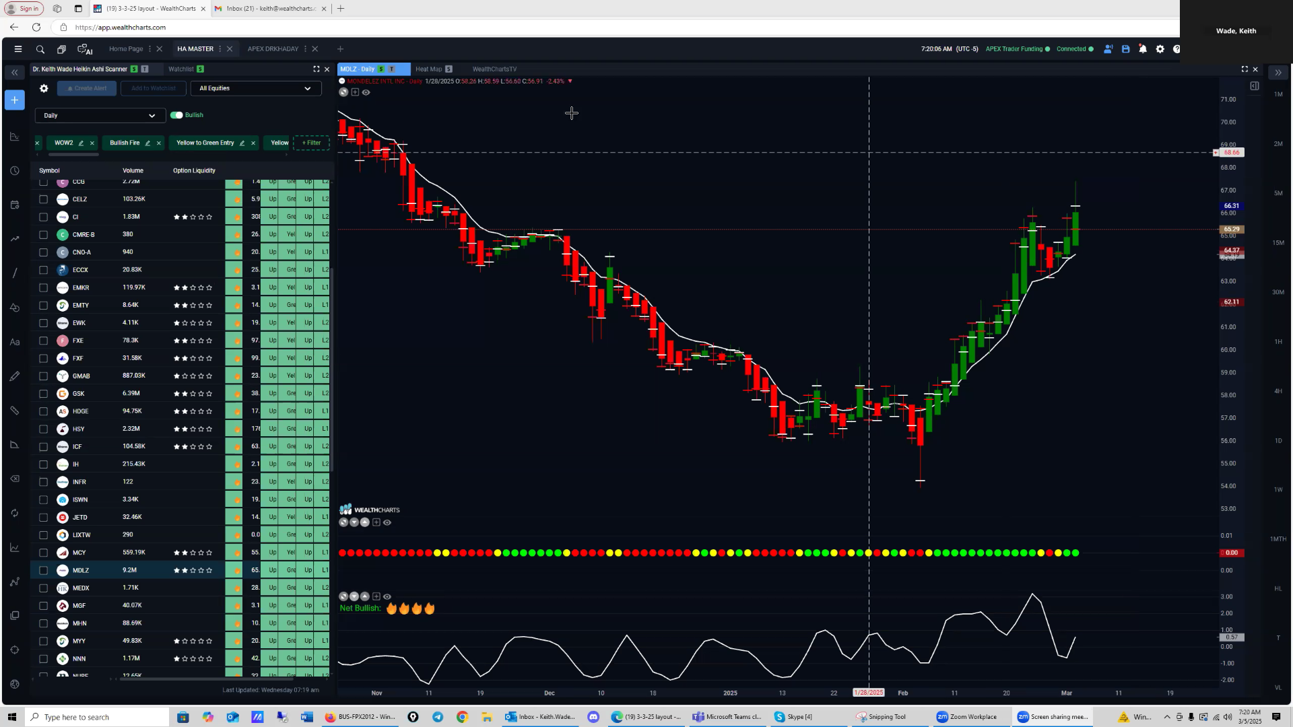Select the pencil freehand drawing tool
The width and height of the screenshot is (1293, 727).
click(x=15, y=376)
